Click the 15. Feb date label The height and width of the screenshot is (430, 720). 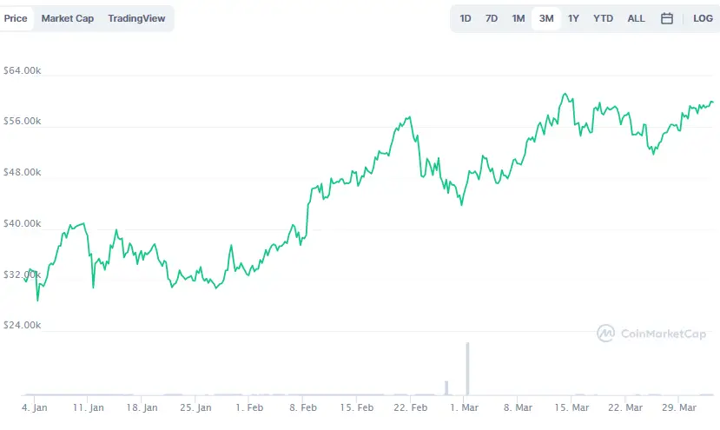coord(357,407)
